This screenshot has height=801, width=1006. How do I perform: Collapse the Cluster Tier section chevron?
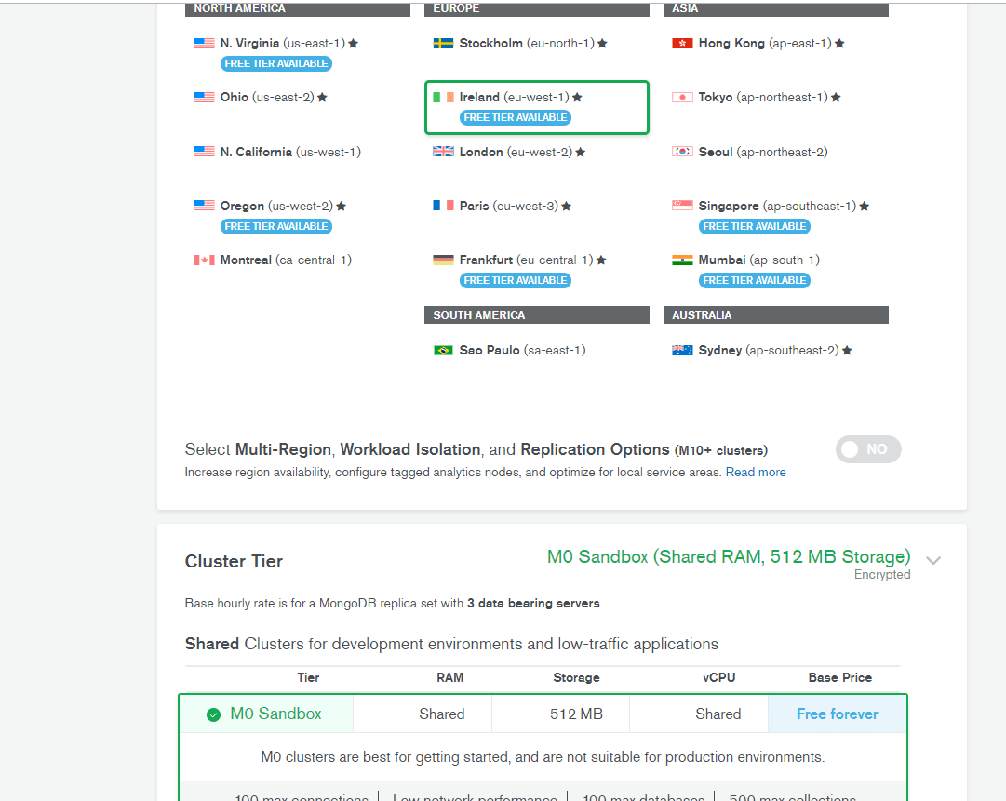click(933, 560)
